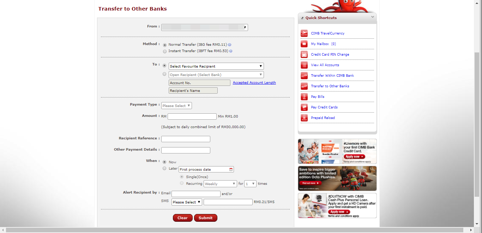Click the Credit Card PIN Change icon

point(304,55)
